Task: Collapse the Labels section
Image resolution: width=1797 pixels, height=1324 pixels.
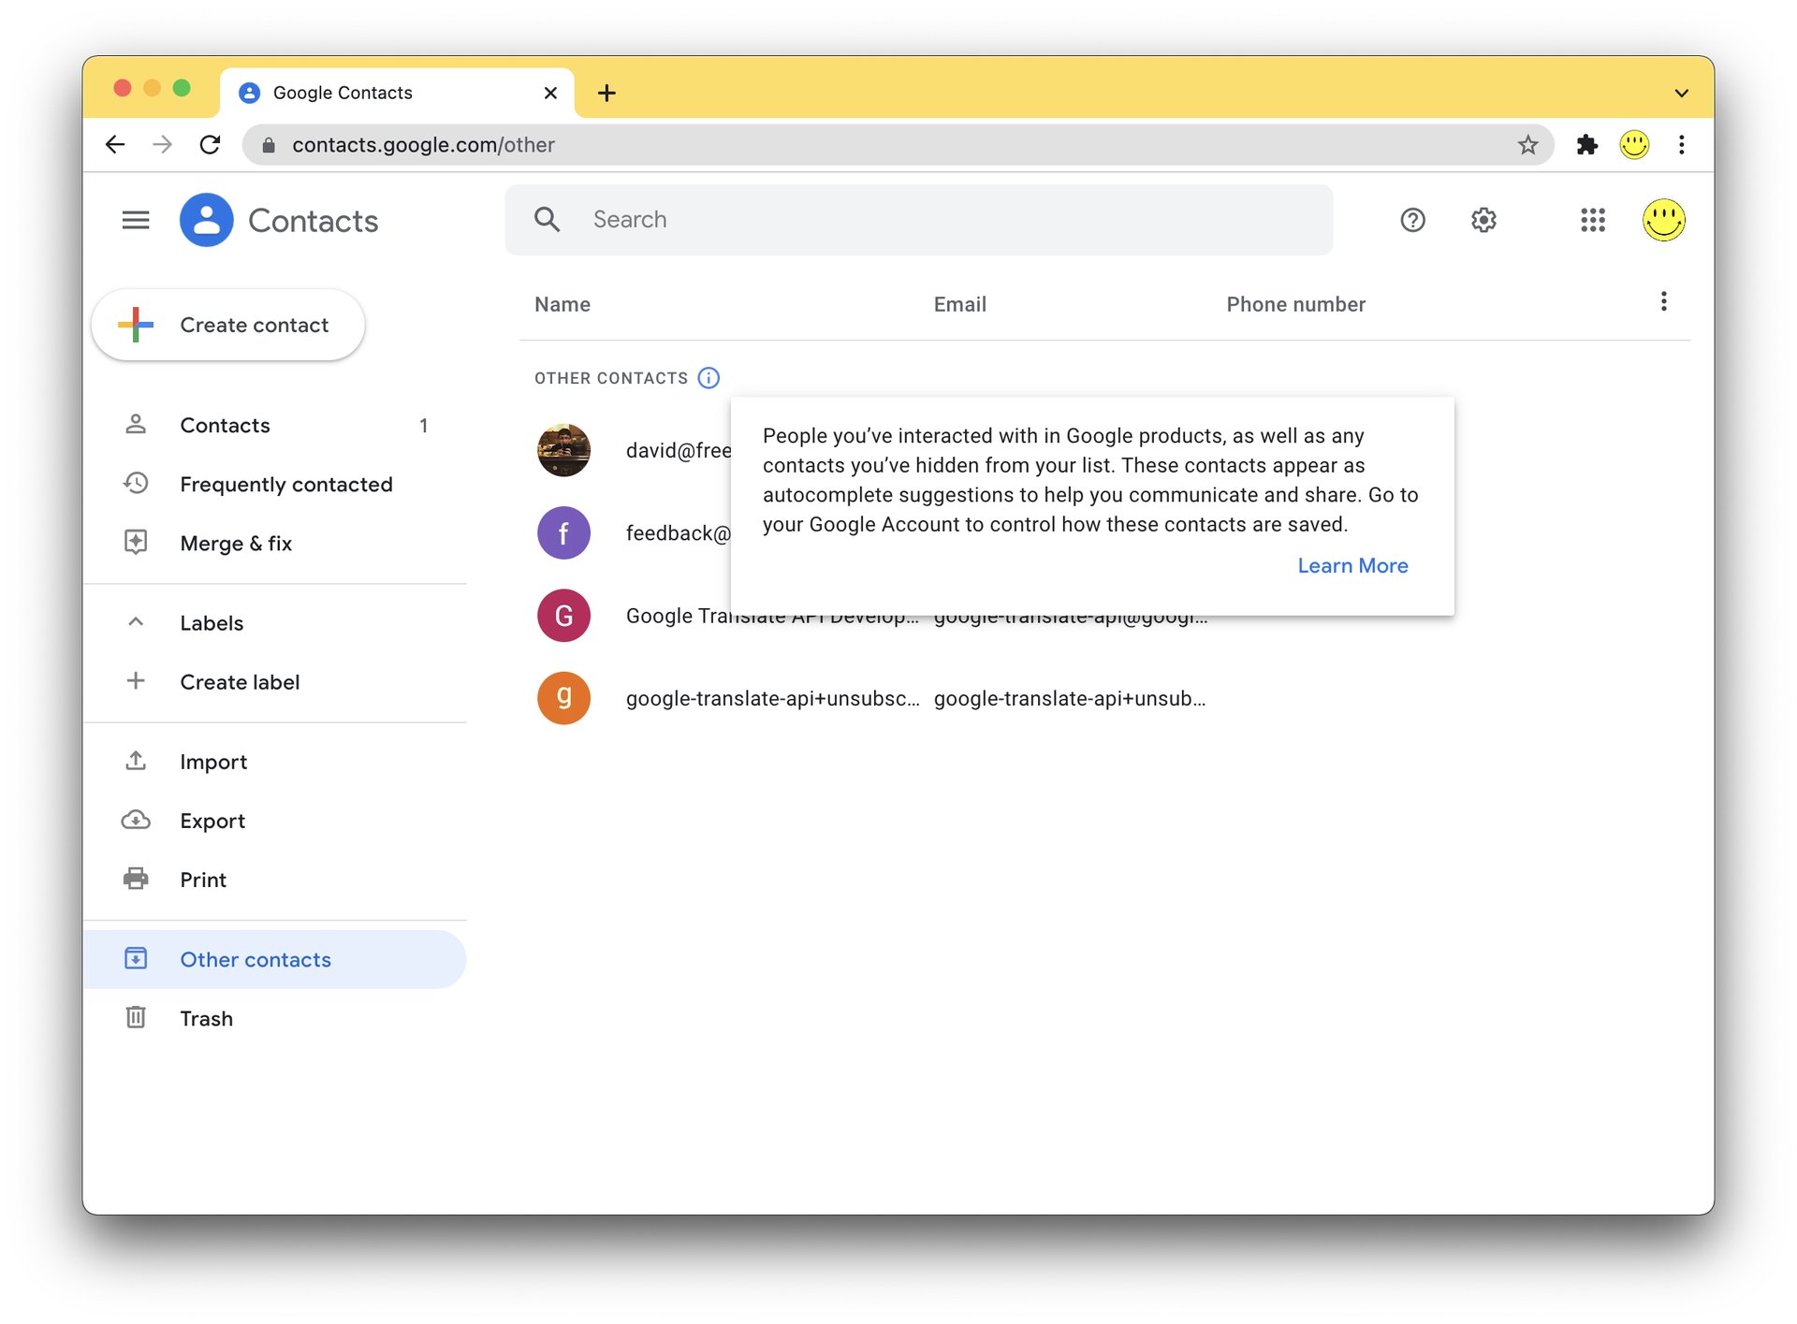Action: click(136, 622)
